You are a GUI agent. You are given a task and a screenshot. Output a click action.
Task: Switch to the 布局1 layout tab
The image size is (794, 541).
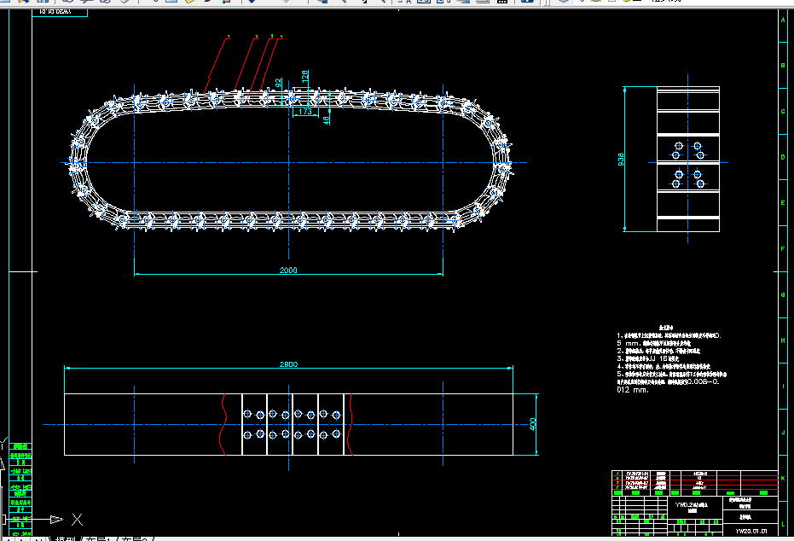coord(99,539)
